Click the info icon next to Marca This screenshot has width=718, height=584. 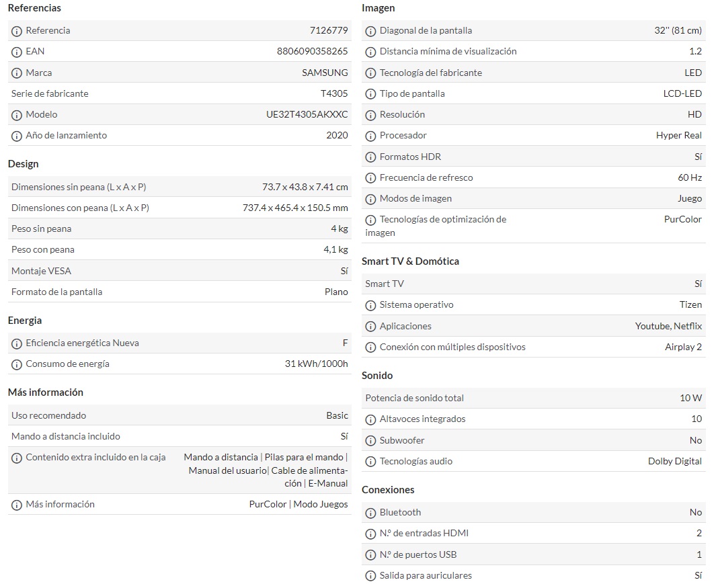click(17, 73)
